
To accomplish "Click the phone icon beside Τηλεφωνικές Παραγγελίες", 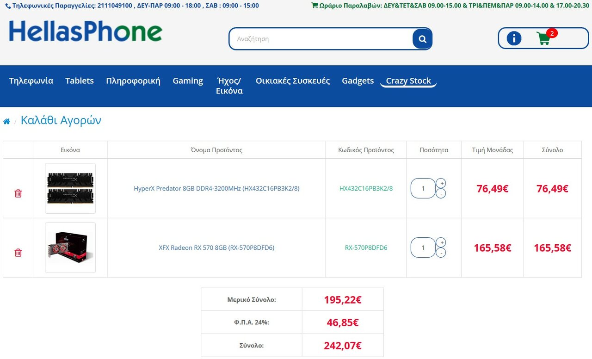I will [x=8, y=6].
